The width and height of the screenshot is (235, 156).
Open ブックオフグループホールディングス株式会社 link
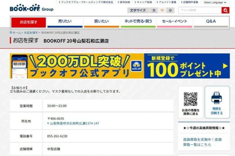click(86, 2)
